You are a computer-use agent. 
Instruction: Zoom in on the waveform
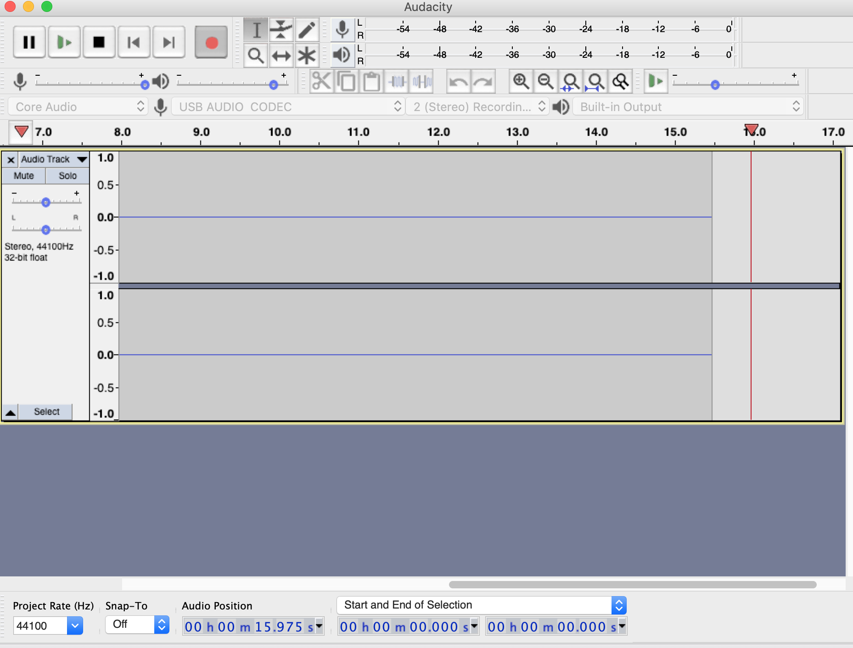coord(521,82)
